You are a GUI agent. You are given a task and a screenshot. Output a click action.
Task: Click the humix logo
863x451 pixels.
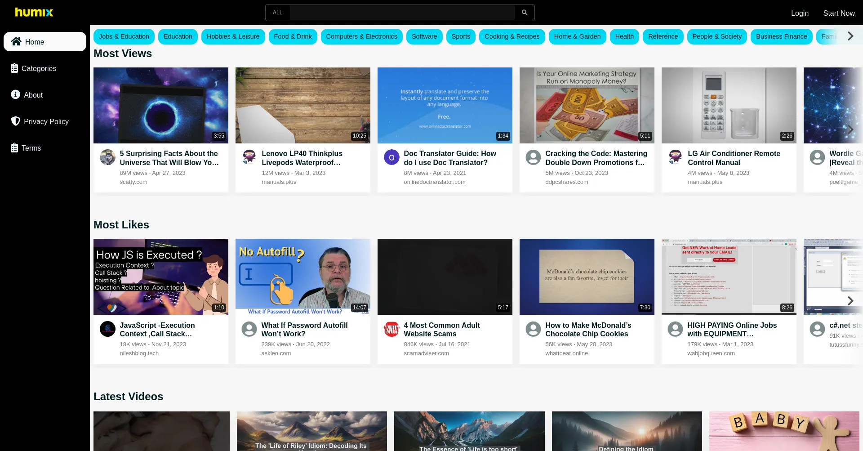tap(34, 12)
